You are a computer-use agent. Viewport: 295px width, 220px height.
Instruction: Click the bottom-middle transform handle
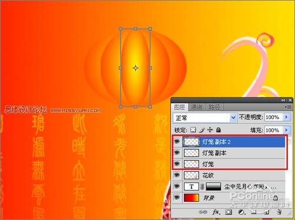click(136, 107)
